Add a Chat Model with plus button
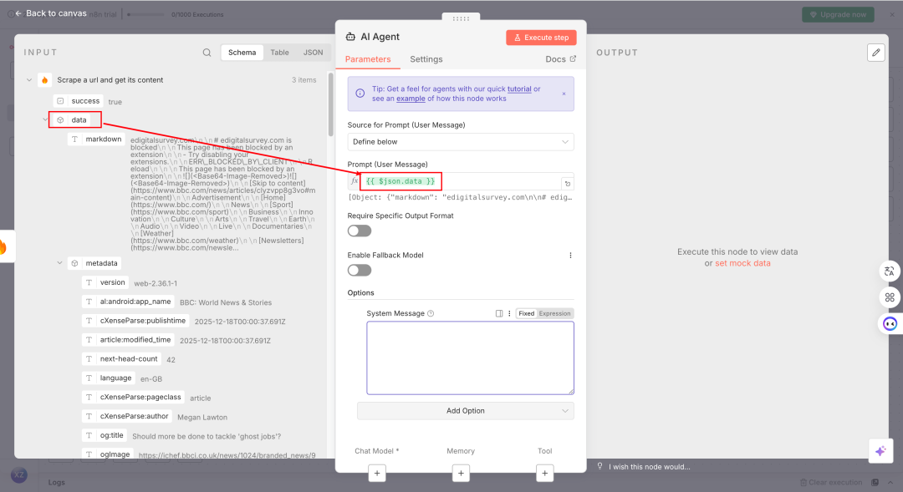Screen dimensions: 903x492 [376, 474]
